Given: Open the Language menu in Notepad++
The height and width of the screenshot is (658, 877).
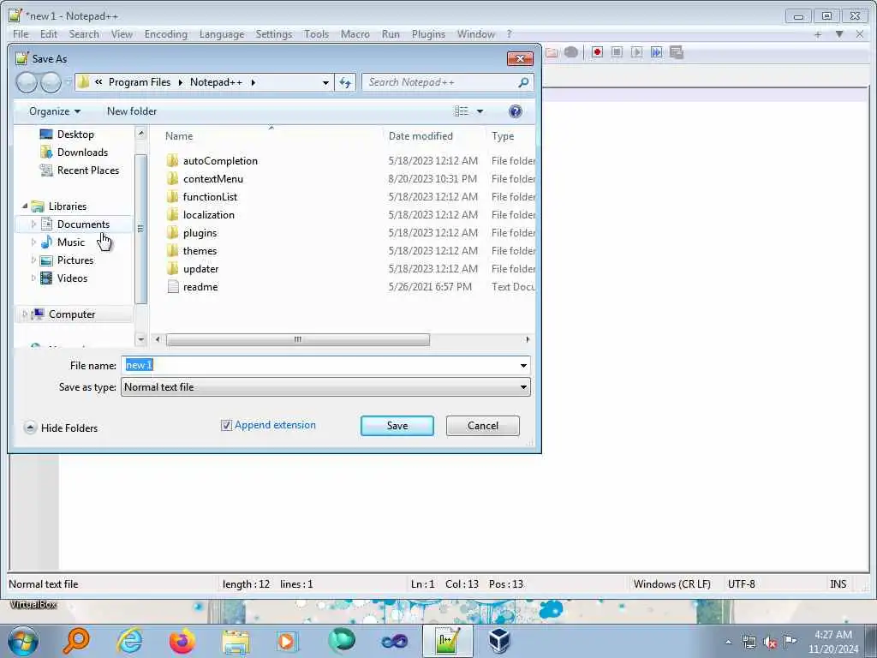Looking at the screenshot, I should (222, 34).
